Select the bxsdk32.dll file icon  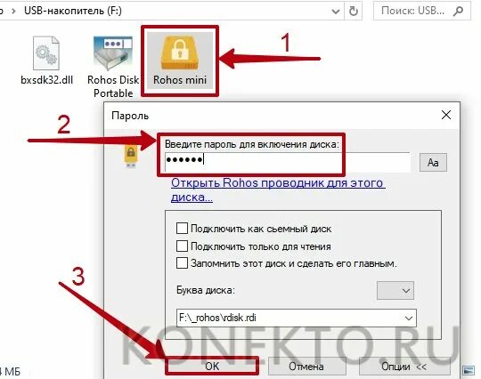click(46, 60)
